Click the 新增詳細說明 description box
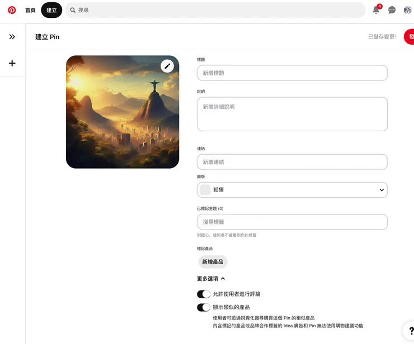Image resolution: width=414 pixels, height=344 pixels. pos(292,114)
